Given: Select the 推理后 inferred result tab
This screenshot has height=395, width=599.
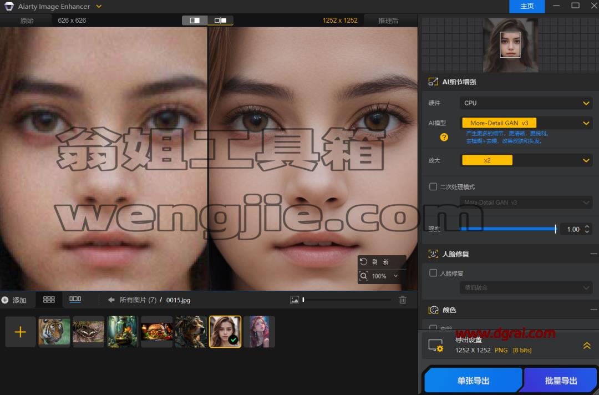Looking at the screenshot, I should pos(388,21).
